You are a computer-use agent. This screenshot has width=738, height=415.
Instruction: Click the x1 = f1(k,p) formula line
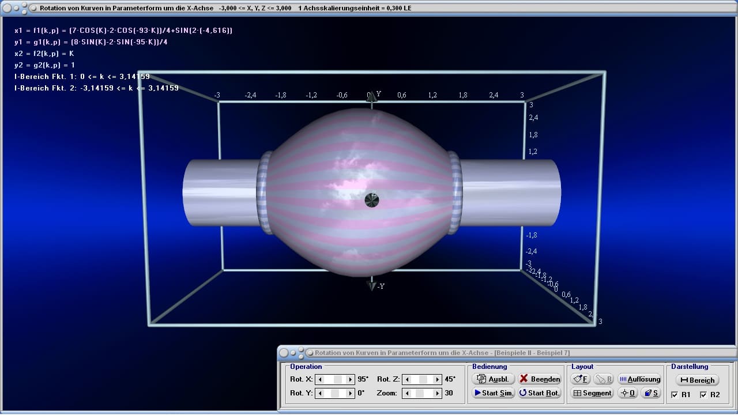123,31
